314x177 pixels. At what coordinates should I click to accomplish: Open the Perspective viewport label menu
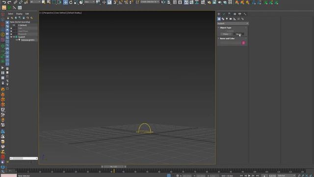click(x=48, y=13)
